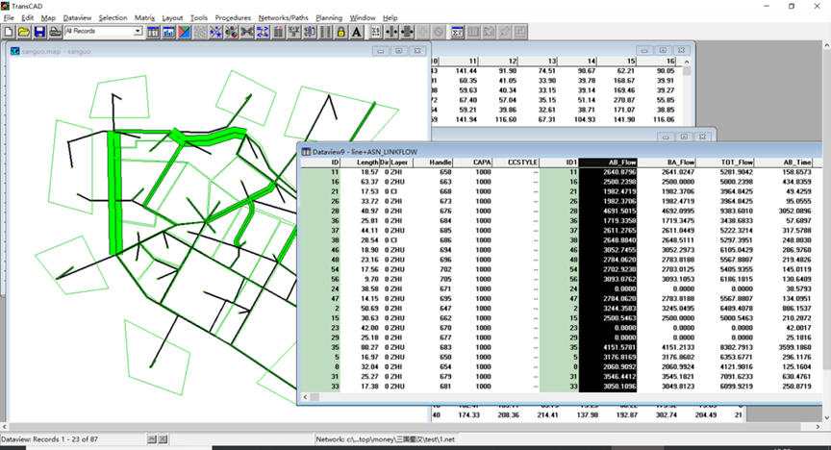Click the New file icon
831x450 pixels.
click(9, 32)
